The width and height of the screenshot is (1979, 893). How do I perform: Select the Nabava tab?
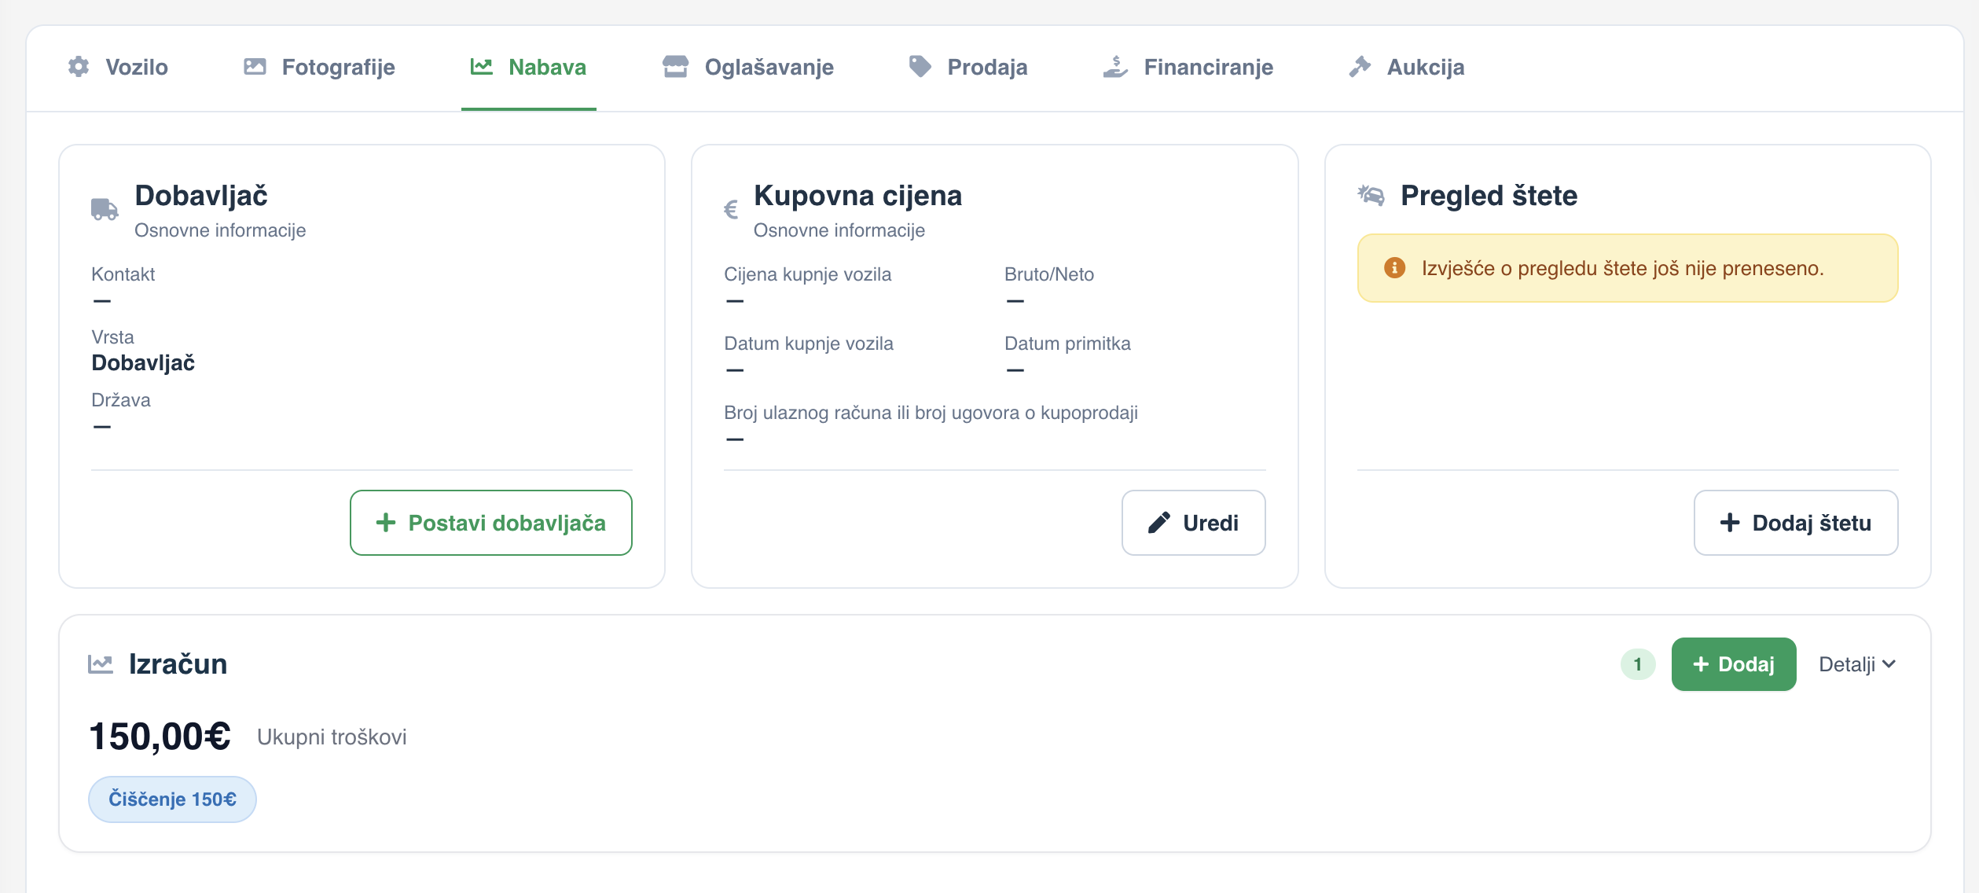[x=529, y=68]
